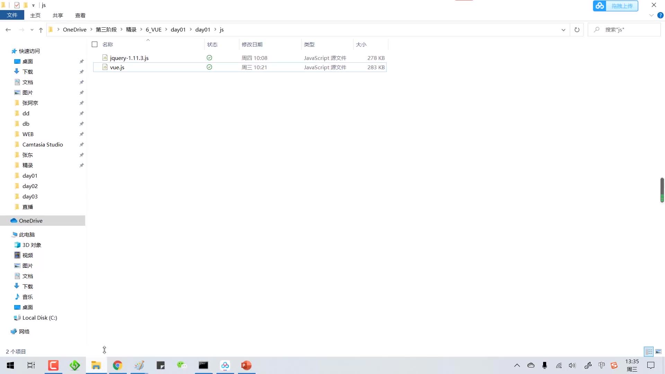Select the jquery-1.11.3.js file icon
The image size is (665, 374).
(x=105, y=58)
